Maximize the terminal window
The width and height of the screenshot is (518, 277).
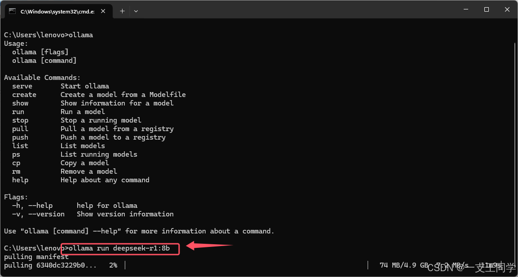(486, 10)
